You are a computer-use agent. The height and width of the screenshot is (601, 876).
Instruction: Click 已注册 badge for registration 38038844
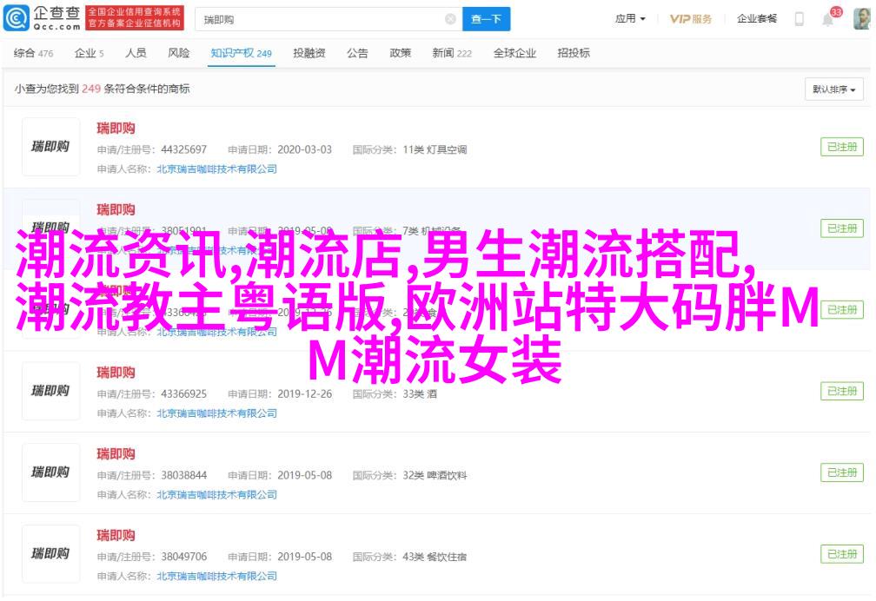pos(842,472)
